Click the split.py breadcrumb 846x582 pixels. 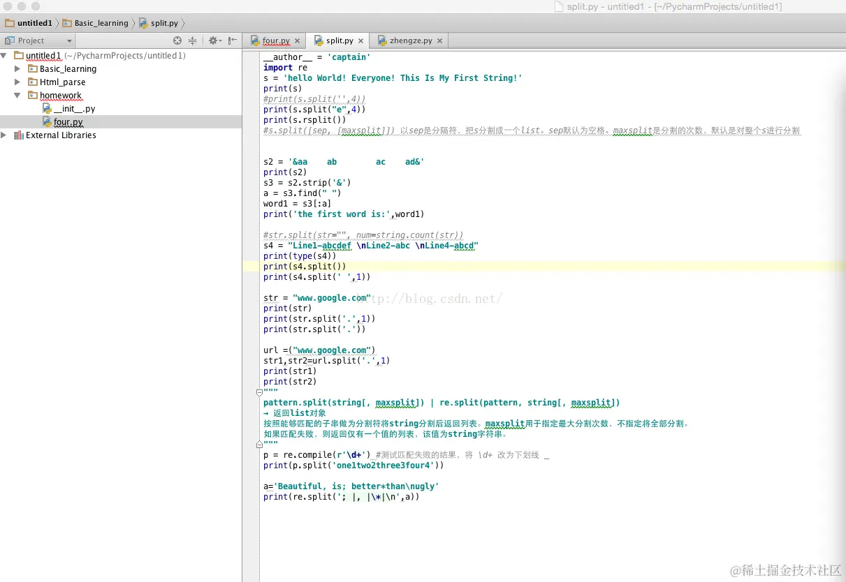158,23
